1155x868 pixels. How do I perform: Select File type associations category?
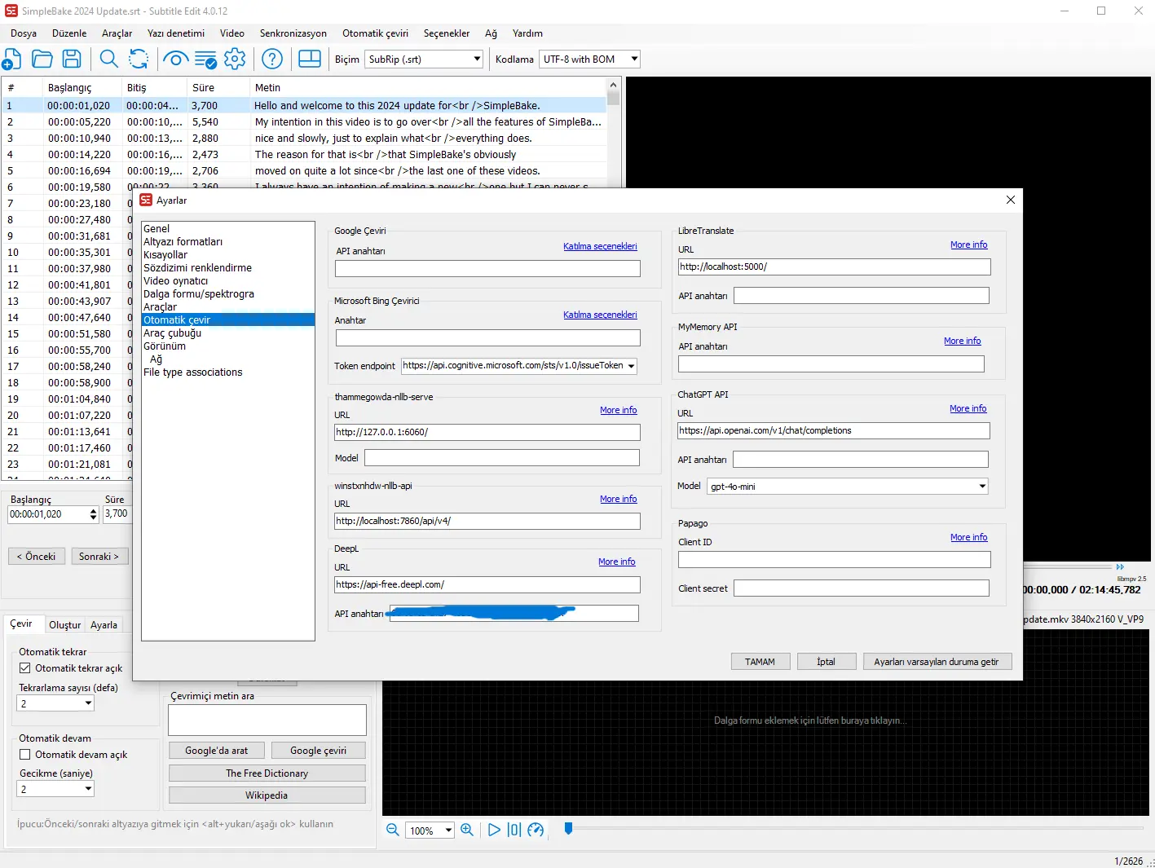(193, 372)
